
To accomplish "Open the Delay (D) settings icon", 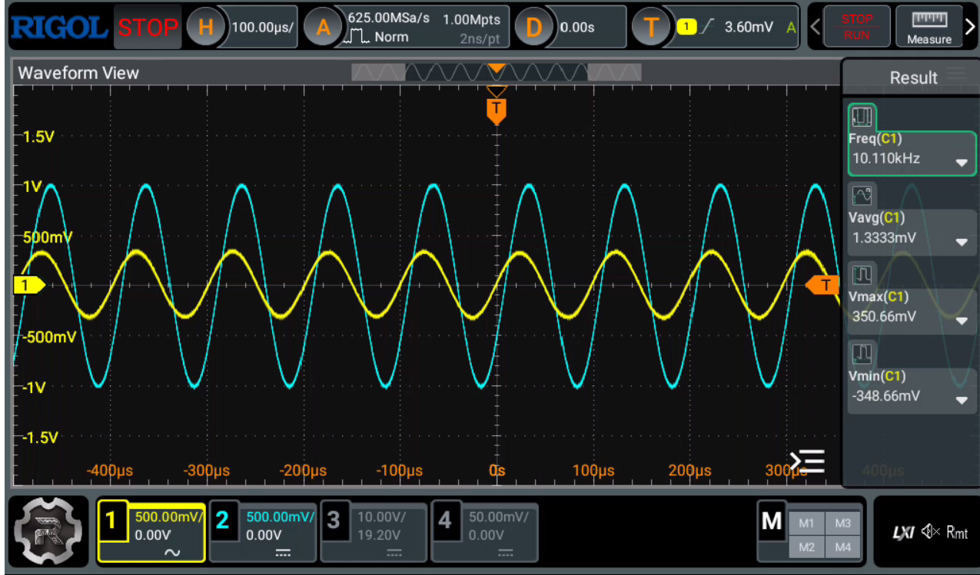I will pyautogui.click(x=533, y=28).
